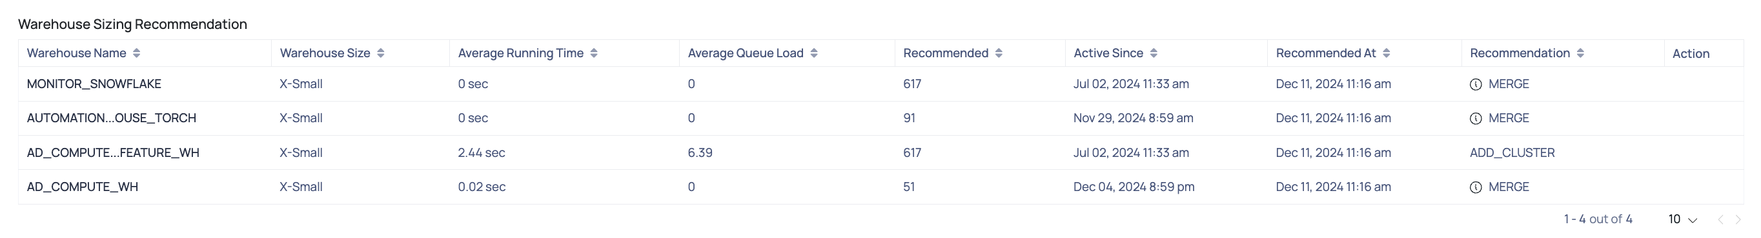This screenshot has height=238, width=1761.
Task: Sort by Recommended column
Action: [999, 53]
